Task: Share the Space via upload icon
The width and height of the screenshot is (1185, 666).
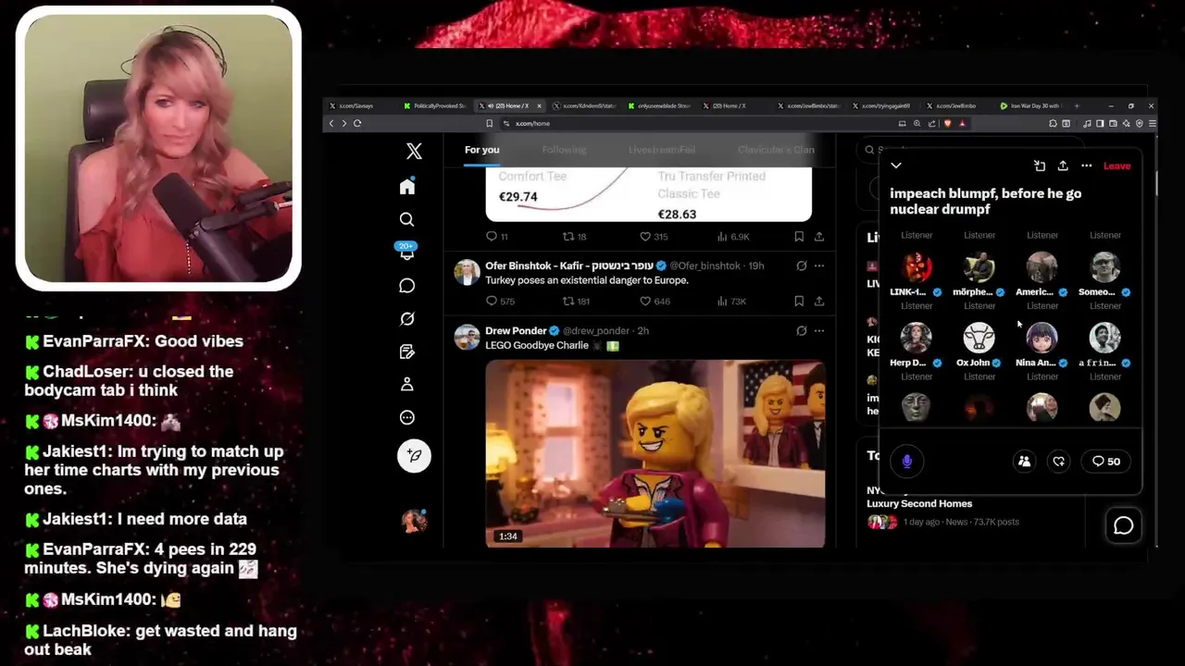Action: pos(1063,166)
